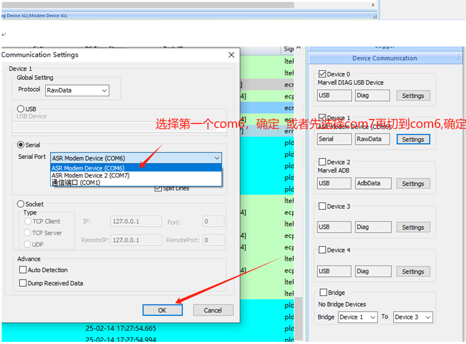The height and width of the screenshot is (344, 466).
Task: Click the Diag field under Device 0
Action: [x=372, y=95]
